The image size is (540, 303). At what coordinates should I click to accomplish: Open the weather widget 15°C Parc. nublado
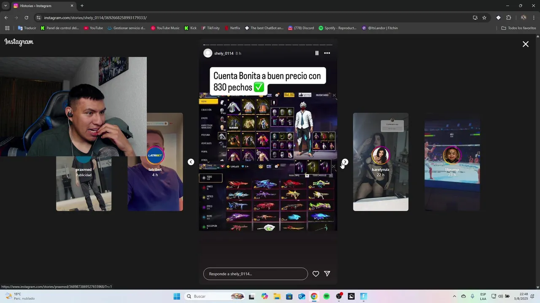click(x=19, y=296)
